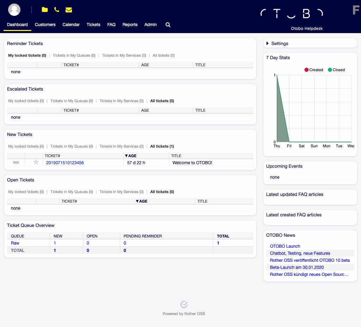Click the 7 Day Stats panel title
Viewport: 361px width, 327px height.
pyautogui.click(x=278, y=57)
